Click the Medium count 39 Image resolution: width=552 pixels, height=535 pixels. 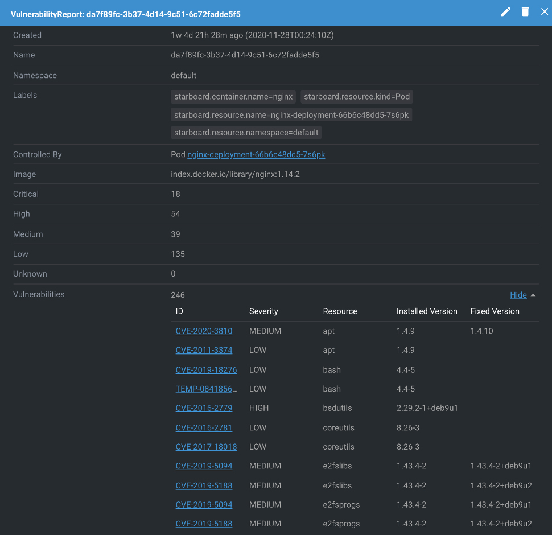[175, 234]
